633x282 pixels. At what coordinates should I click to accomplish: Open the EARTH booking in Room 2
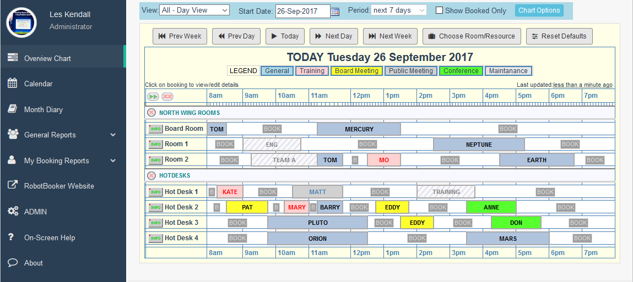[x=537, y=160]
